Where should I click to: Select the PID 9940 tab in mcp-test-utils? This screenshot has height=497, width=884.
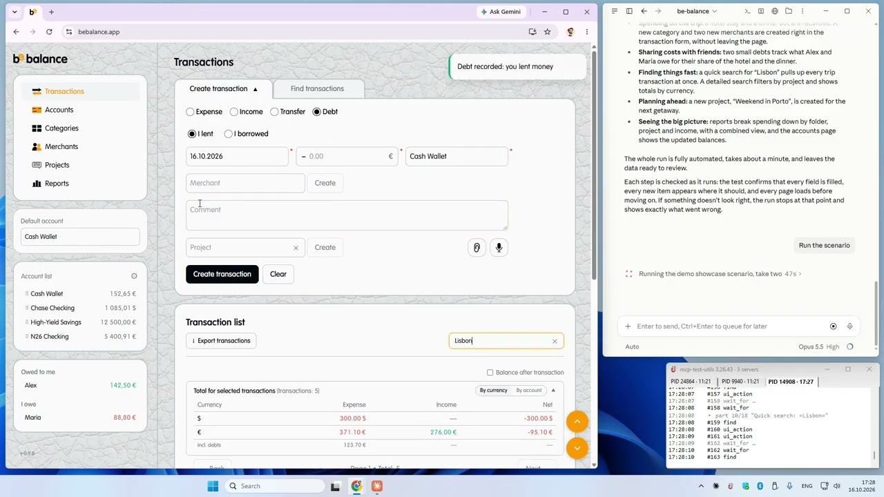[x=740, y=382]
